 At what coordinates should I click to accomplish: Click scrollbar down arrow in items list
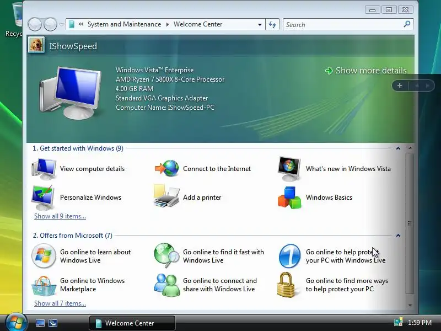[x=410, y=305]
